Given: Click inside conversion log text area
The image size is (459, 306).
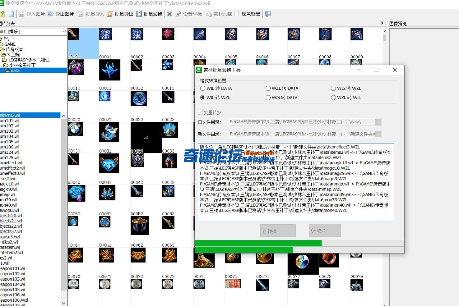Looking at the screenshot, I should [x=296, y=182].
